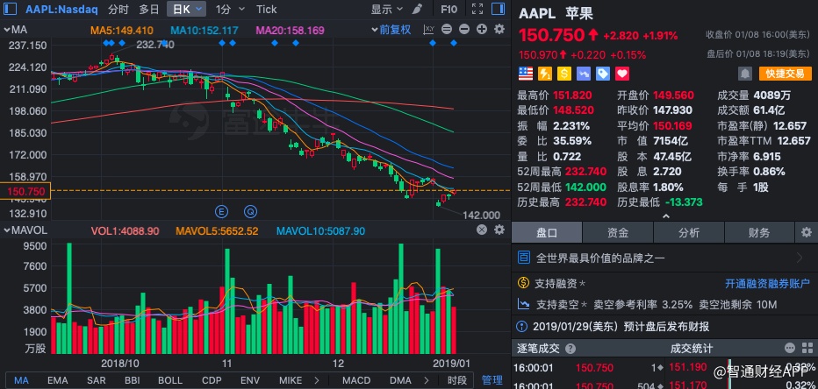Click the XY axis settings icon

429,29
